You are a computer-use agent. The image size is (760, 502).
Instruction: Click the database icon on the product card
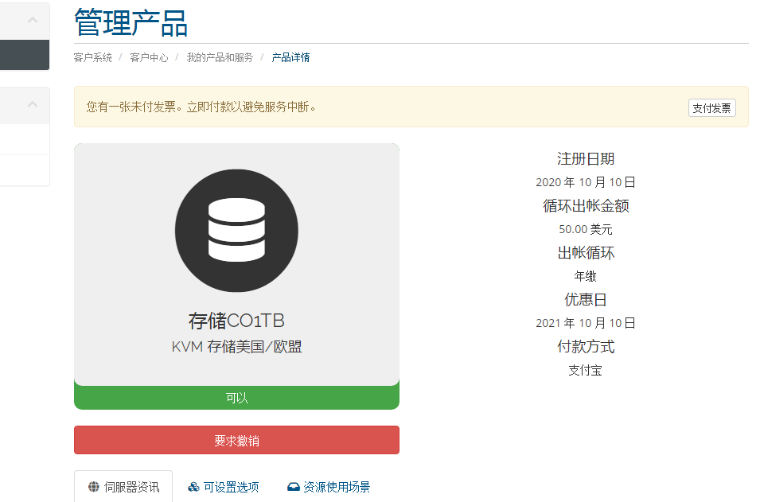(x=236, y=230)
